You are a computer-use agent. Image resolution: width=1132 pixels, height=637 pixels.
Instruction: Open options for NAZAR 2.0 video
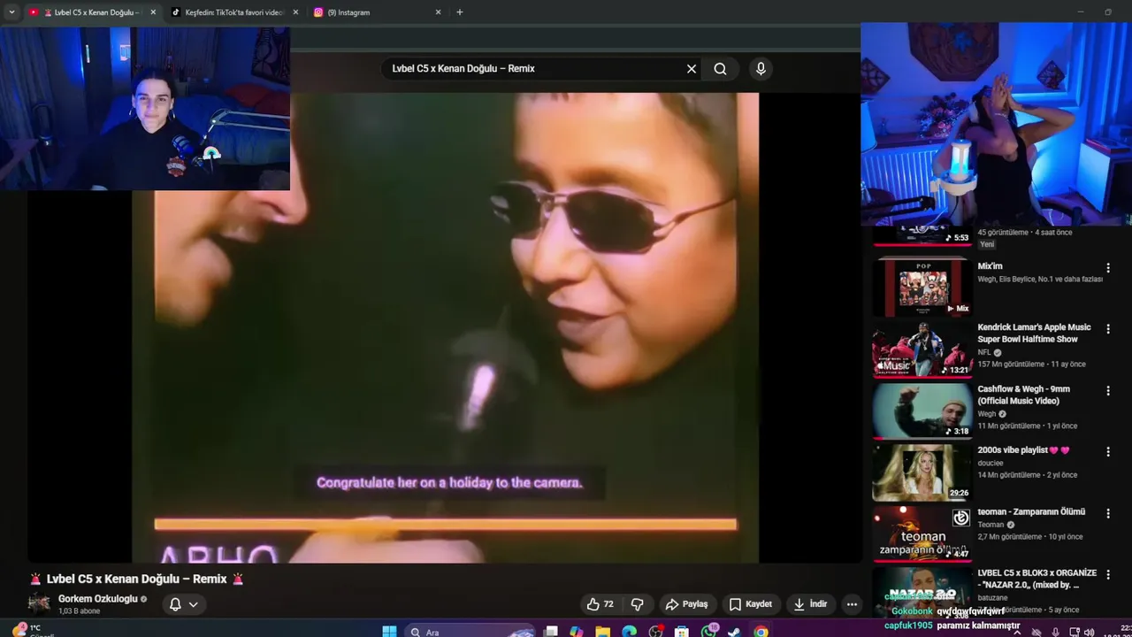[x=1107, y=575]
